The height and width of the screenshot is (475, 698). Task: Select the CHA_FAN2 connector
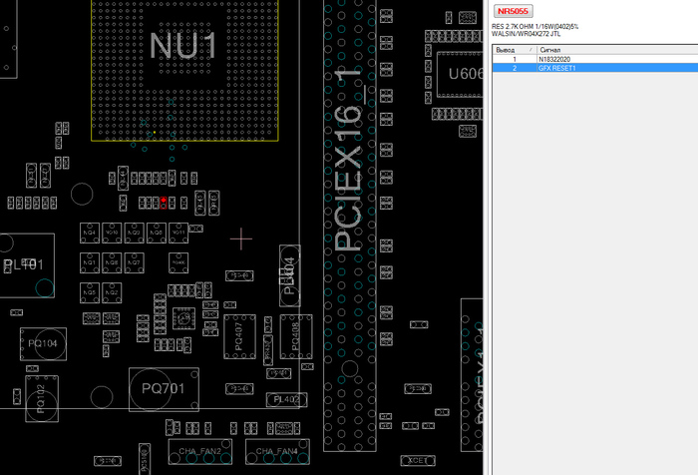pyautogui.click(x=200, y=452)
